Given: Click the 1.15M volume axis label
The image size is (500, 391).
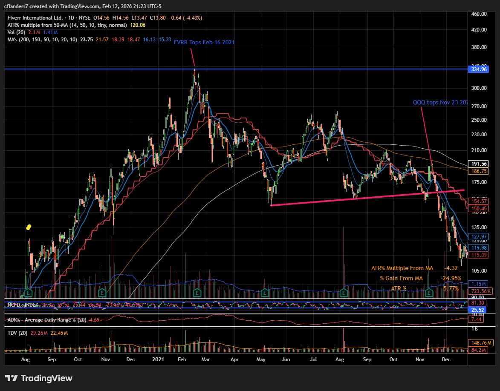Looking at the screenshot, I should (x=478, y=284).
